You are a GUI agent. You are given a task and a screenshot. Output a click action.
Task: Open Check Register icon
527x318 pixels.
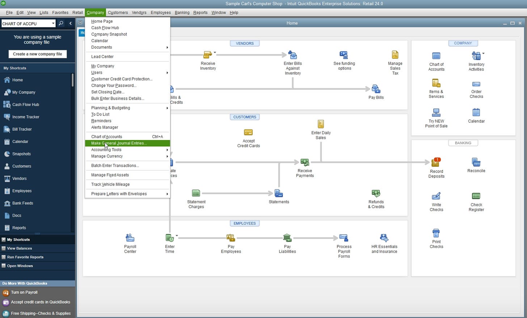coord(476,196)
